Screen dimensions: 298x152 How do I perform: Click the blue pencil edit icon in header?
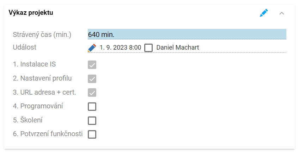(x=264, y=13)
